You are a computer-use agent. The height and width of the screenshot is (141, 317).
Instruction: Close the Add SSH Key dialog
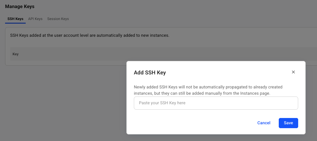coord(293,72)
